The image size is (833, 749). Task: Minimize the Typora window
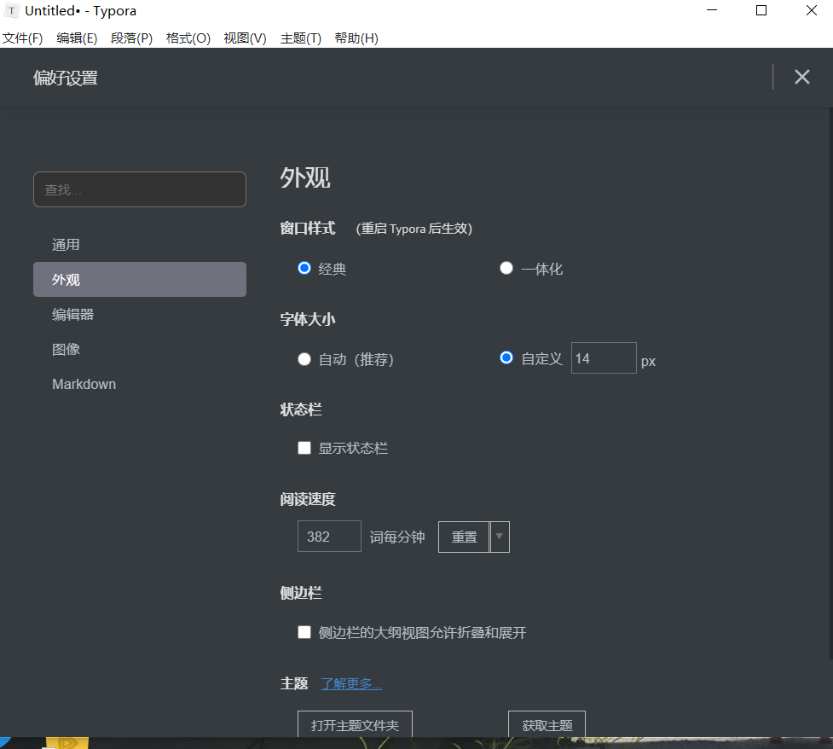712,10
